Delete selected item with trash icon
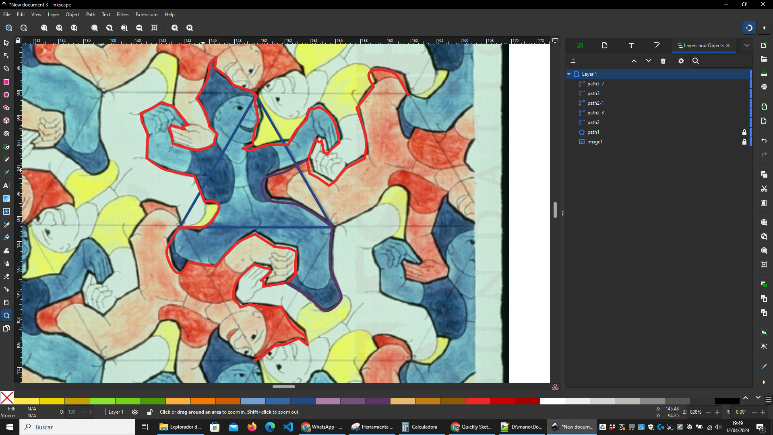Image resolution: width=773 pixels, height=435 pixels. point(663,61)
